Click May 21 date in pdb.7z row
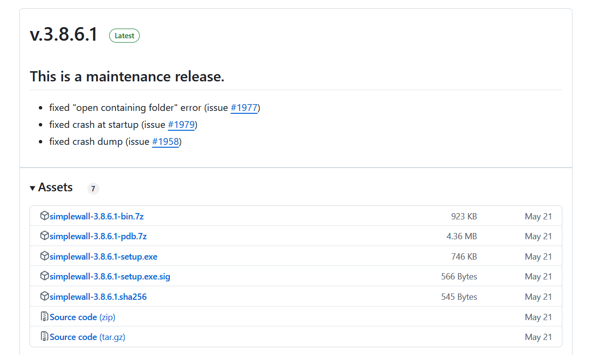Viewport: 590px width, 355px height. point(539,236)
